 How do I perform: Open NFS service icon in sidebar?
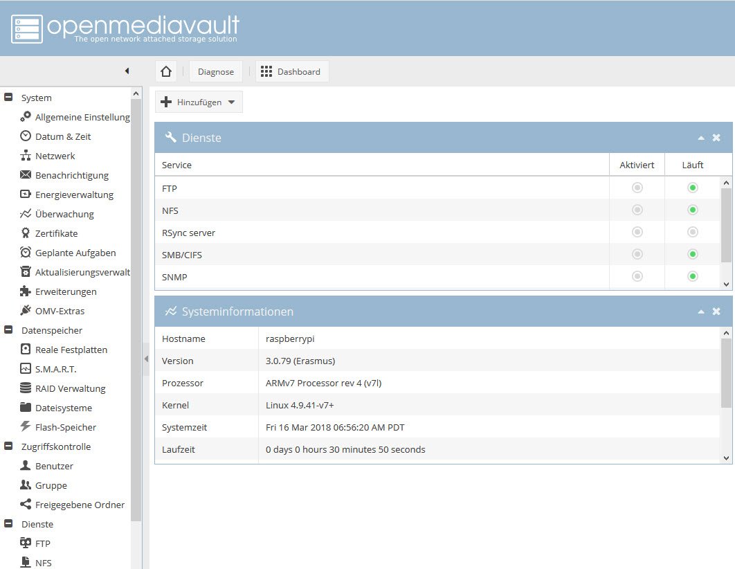coord(26,562)
